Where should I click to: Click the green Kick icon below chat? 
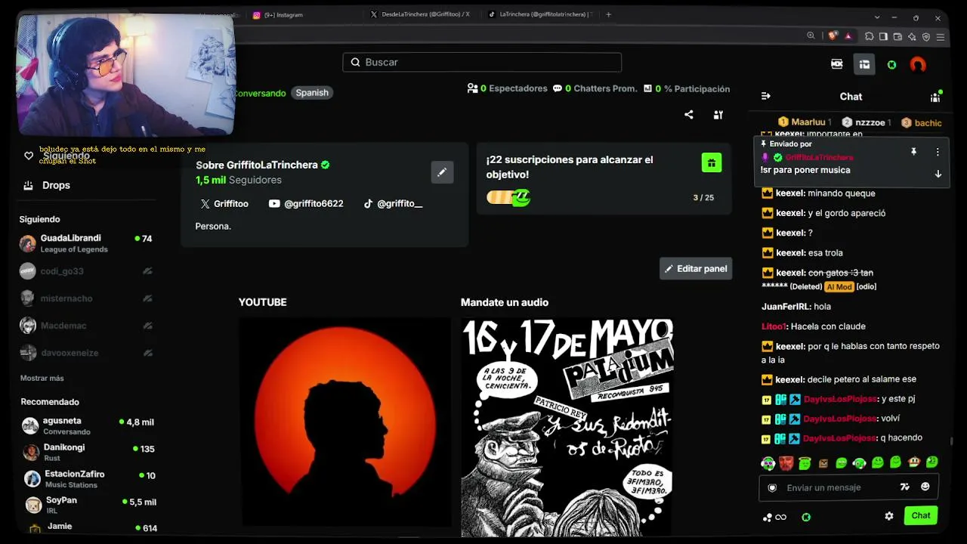pyautogui.click(x=806, y=517)
